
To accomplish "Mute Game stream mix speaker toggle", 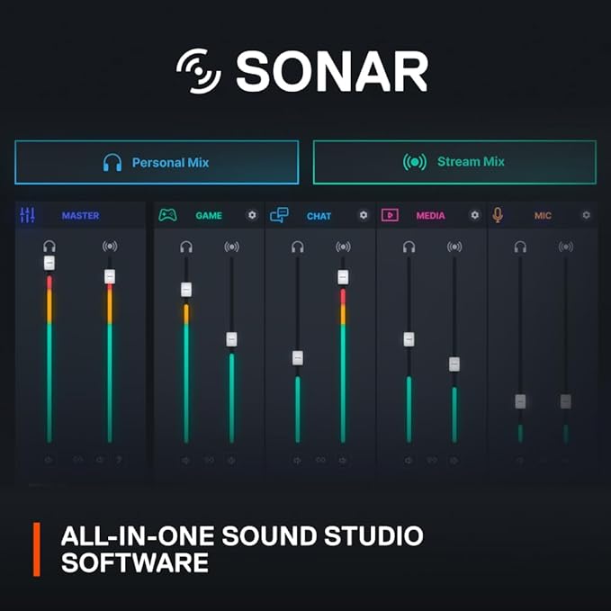I will [231, 461].
